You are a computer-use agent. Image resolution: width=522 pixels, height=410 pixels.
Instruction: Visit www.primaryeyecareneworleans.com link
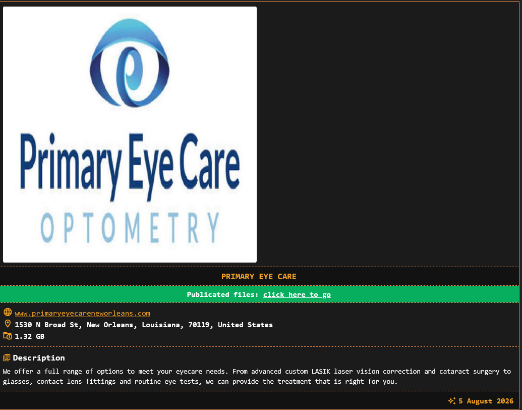(x=82, y=314)
